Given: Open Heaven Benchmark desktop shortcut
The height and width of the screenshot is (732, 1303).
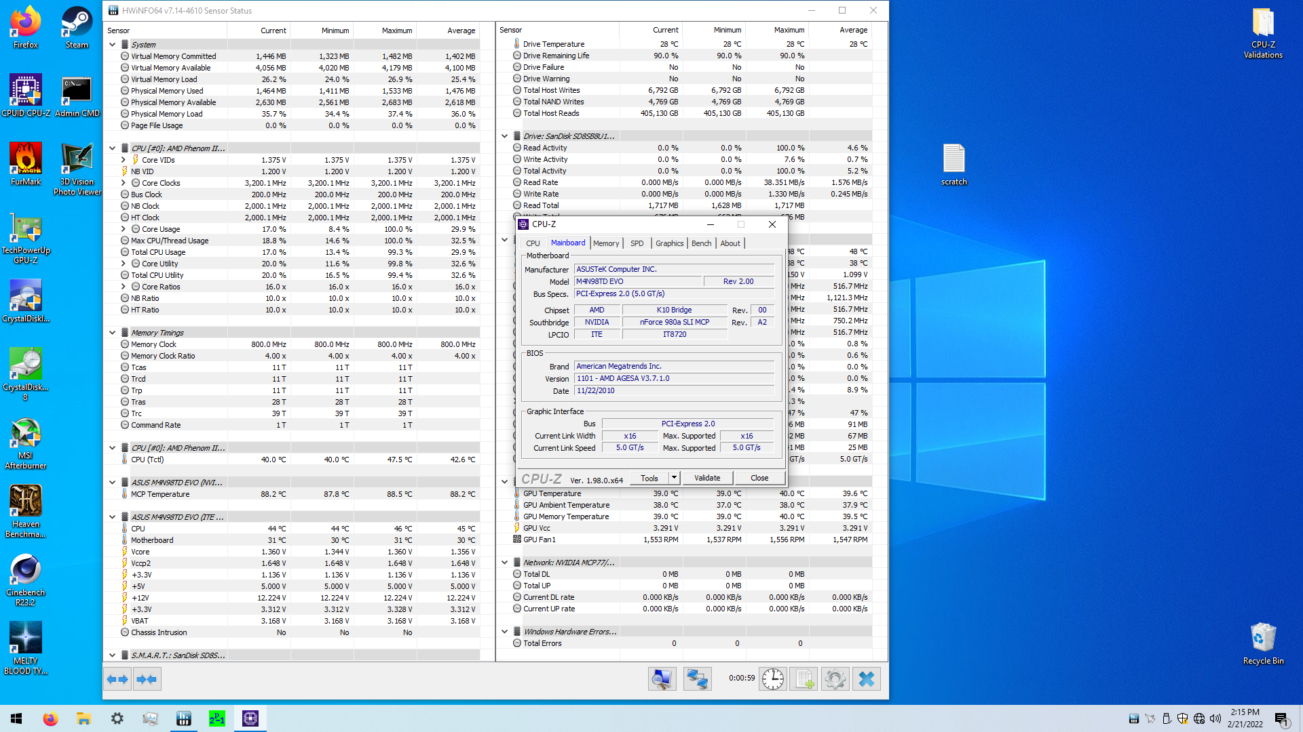Looking at the screenshot, I should point(26,511).
